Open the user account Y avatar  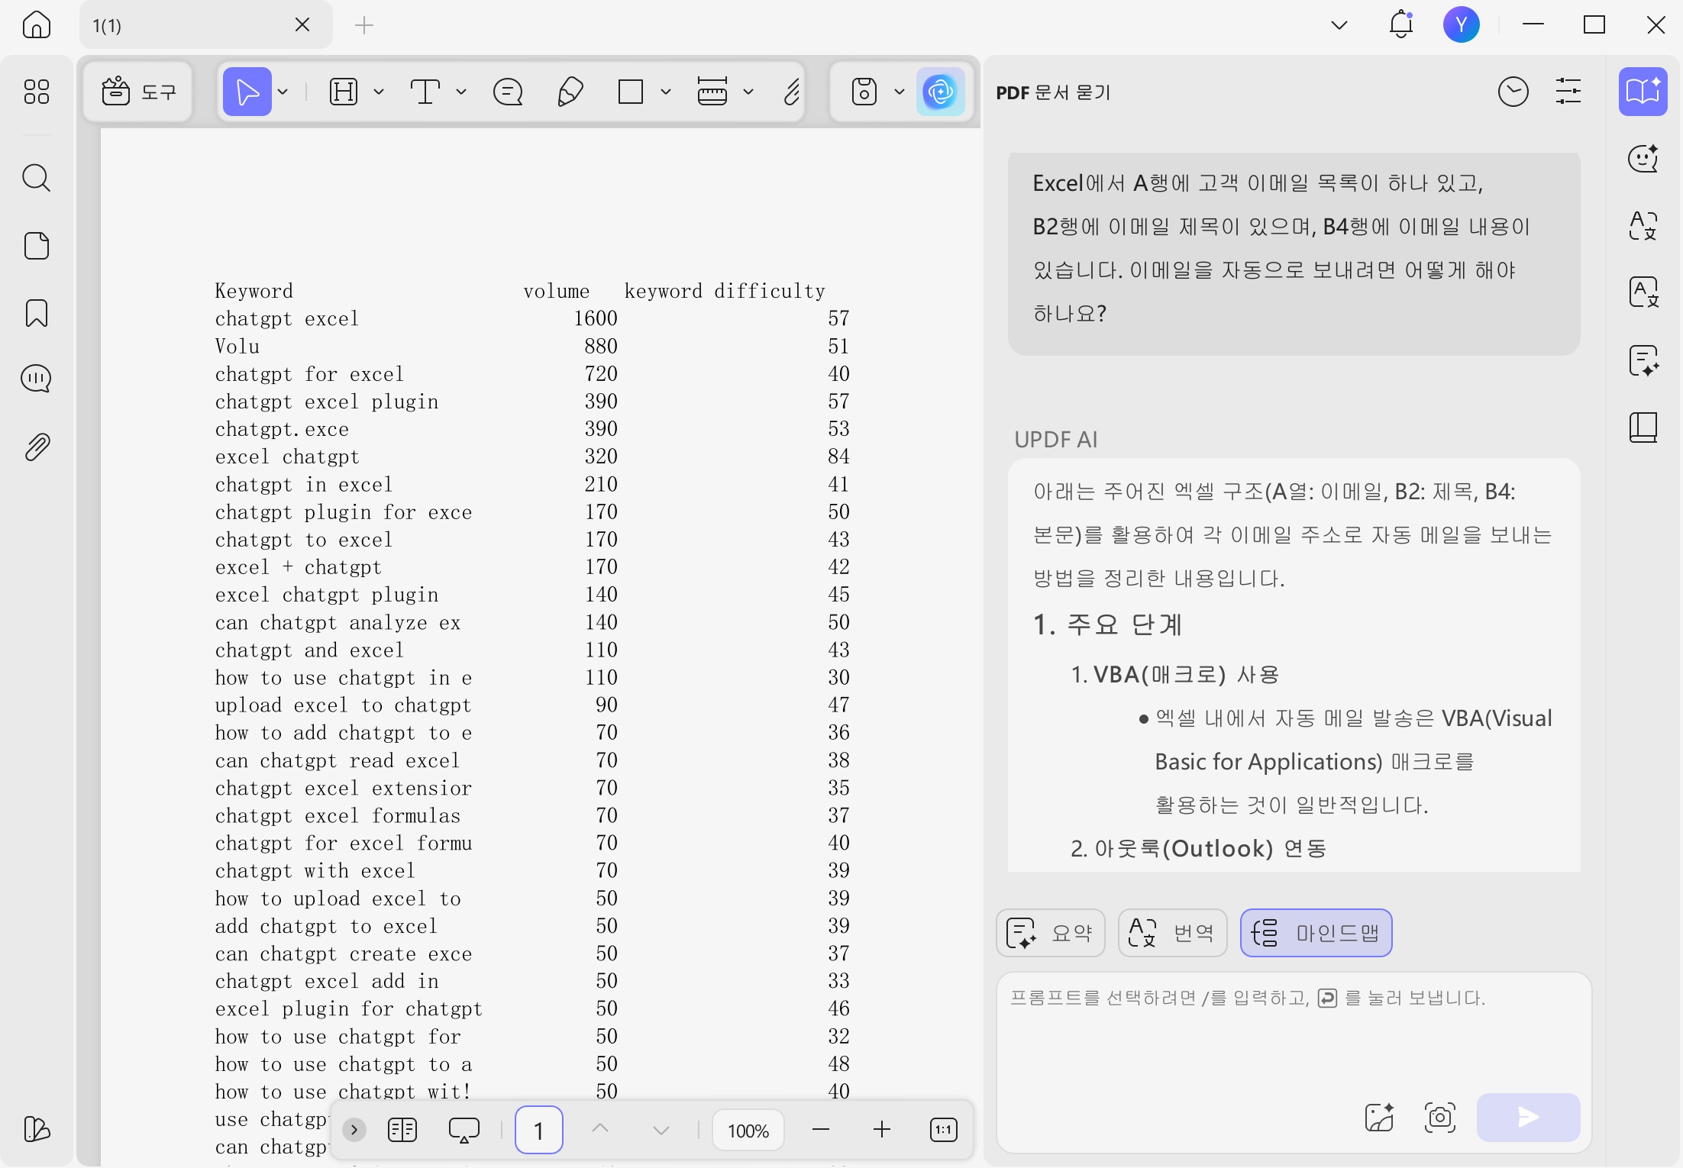1462,25
